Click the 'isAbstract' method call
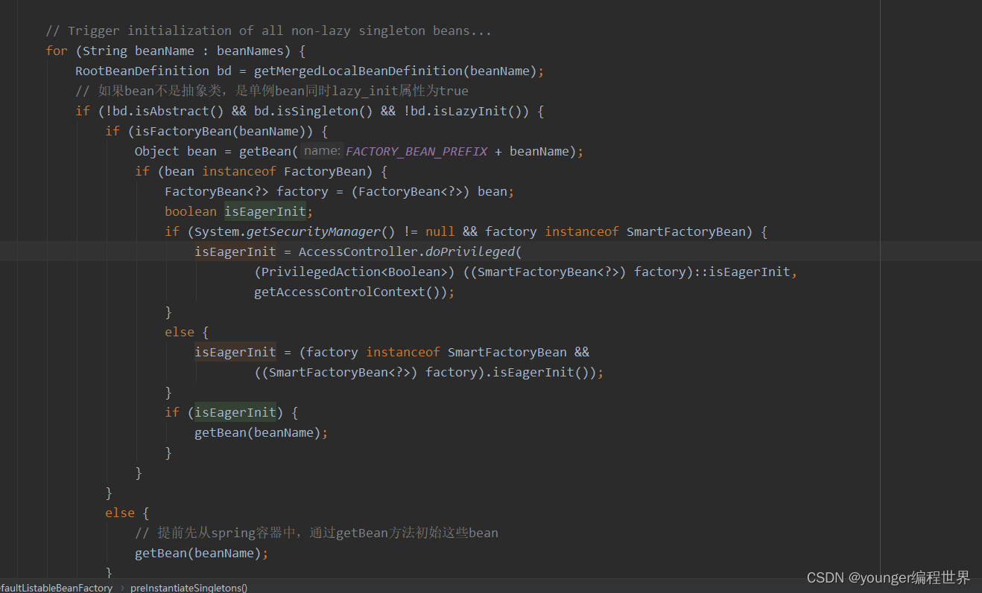Screen dimensions: 982x593 [x=172, y=111]
